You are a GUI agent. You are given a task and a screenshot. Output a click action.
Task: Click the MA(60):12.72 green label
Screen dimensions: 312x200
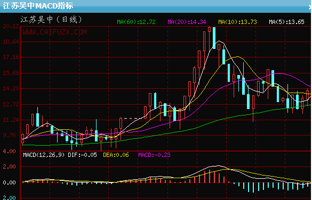click(x=136, y=22)
